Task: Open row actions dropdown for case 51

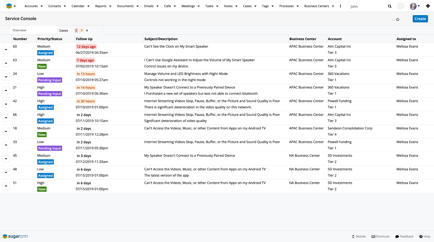Action: coord(6,186)
